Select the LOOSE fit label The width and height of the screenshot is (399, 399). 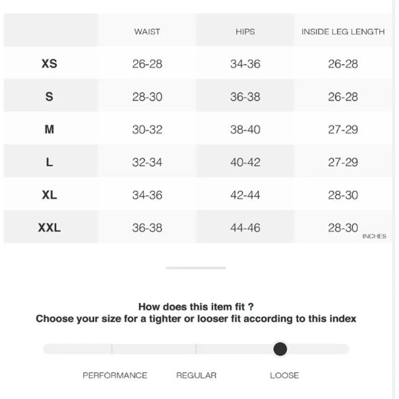[x=284, y=375]
